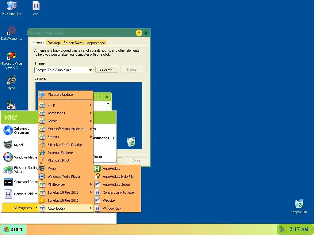Open Command Prompt from Start menu
This screenshot has height=235, width=314.
coord(20,182)
